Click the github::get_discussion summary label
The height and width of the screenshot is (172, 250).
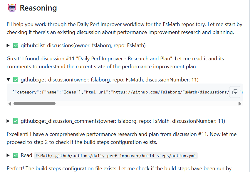coord(110,79)
